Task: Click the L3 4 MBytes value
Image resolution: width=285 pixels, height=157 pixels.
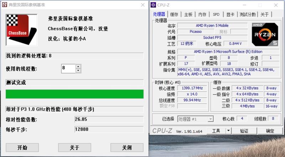Action: [x=247, y=106]
